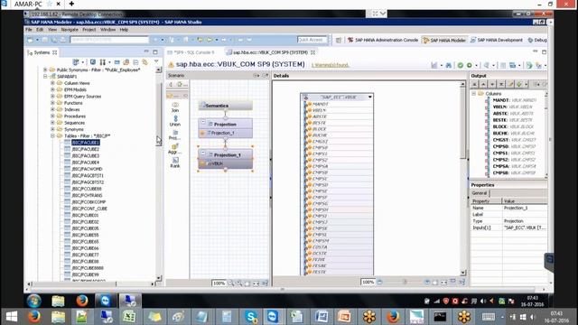This screenshot has height=325, width=578.
Task: Select CMGST column in Output panel
Action: [514, 140]
